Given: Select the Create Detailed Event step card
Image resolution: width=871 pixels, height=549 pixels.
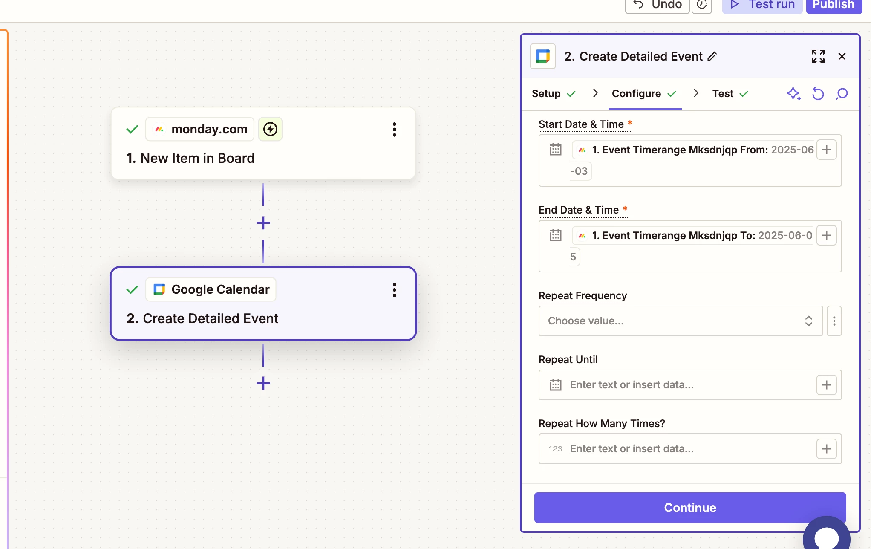Looking at the screenshot, I should pyautogui.click(x=263, y=303).
